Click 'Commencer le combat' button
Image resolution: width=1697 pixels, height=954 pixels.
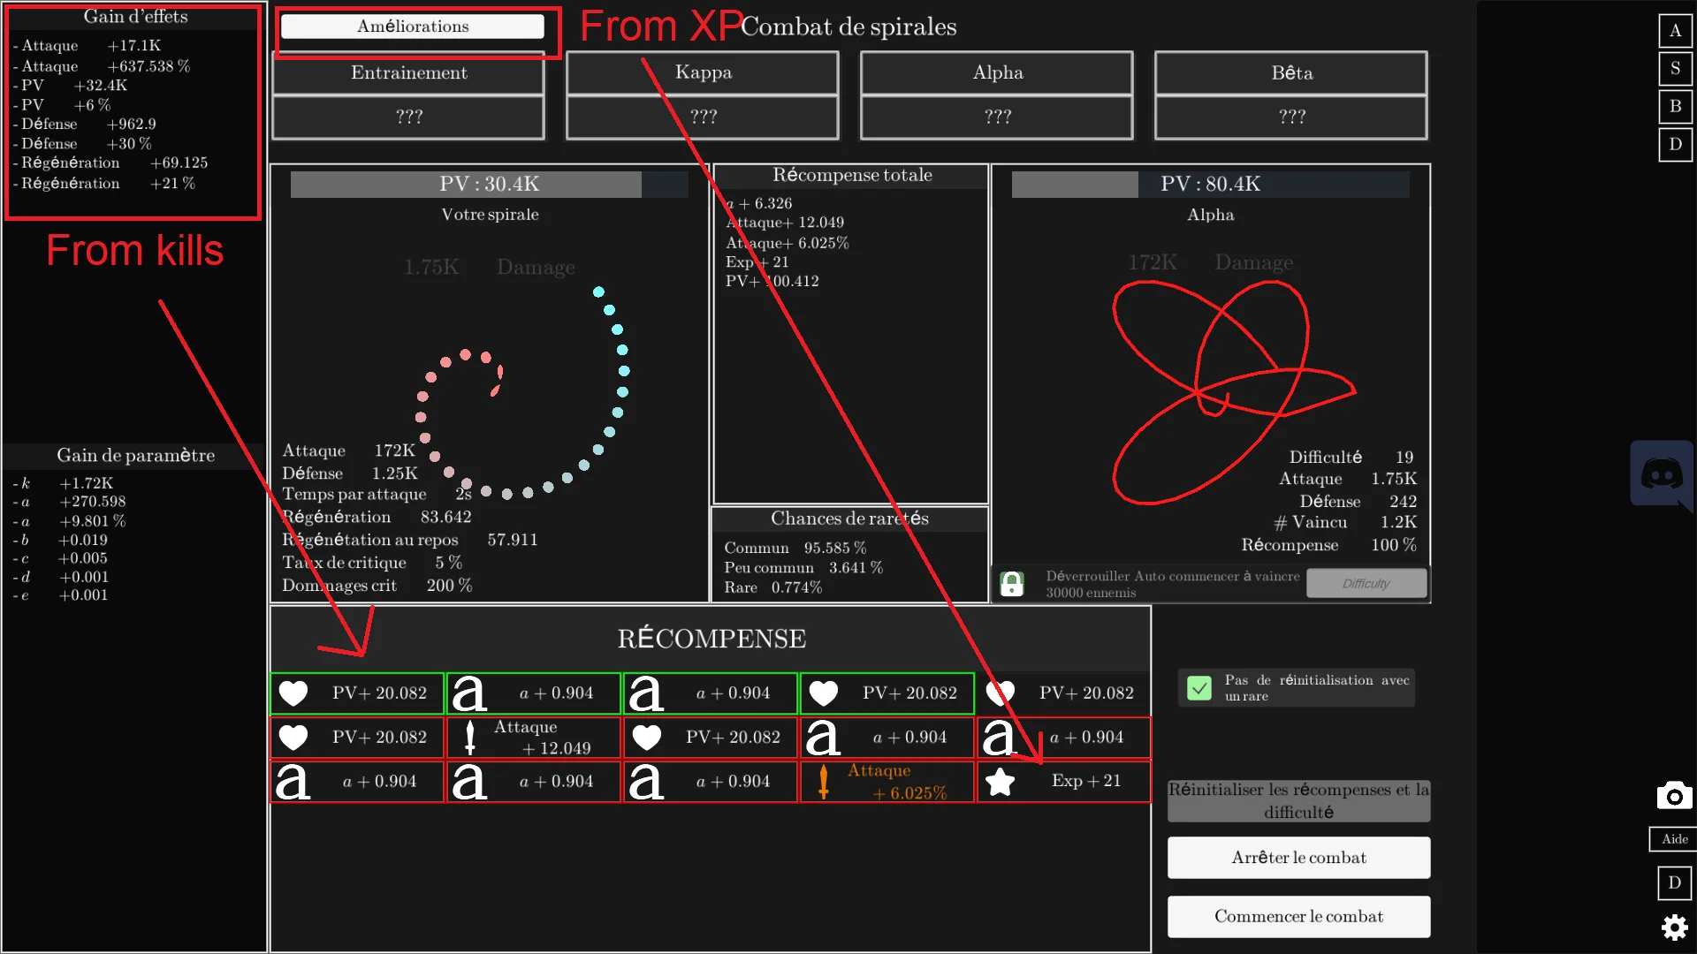pos(1297,916)
